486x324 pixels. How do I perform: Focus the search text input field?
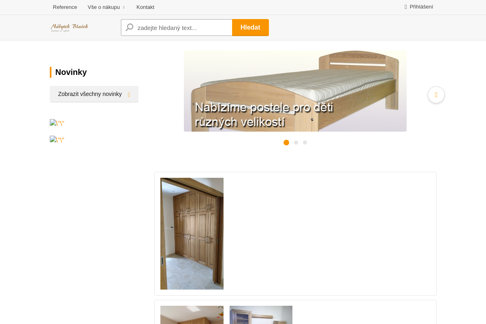[183, 28]
